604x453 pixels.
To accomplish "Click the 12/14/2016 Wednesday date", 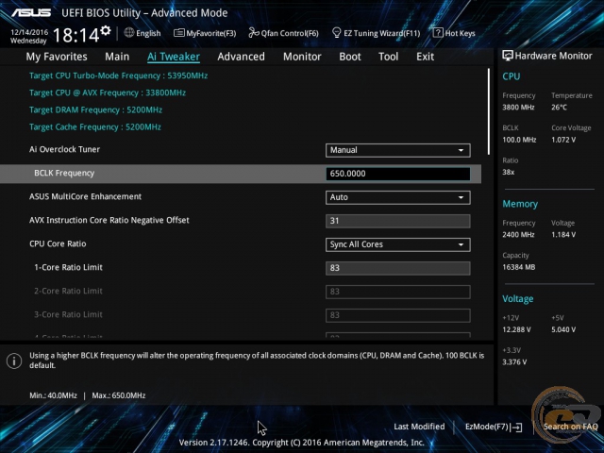I will (29, 36).
